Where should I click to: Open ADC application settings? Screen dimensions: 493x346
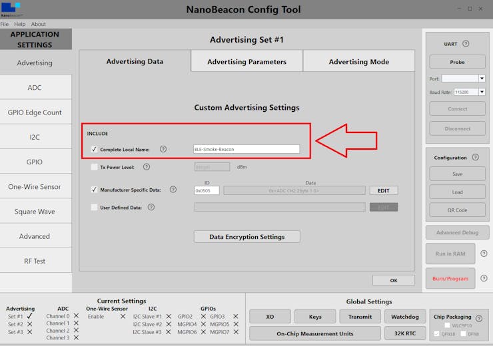(35, 88)
